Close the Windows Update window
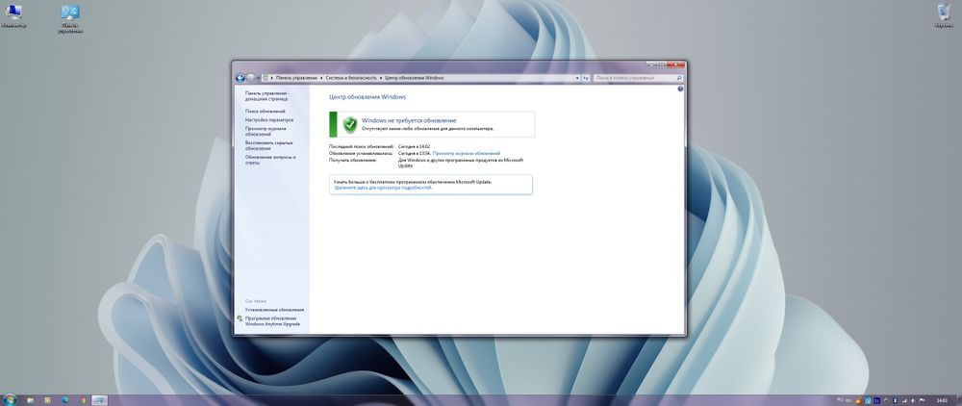 [676, 63]
